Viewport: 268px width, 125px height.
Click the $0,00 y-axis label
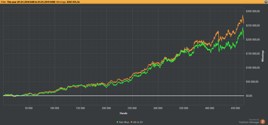tap(249, 96)
